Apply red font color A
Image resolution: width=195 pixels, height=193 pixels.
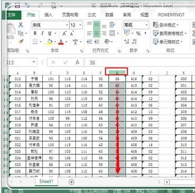(61, 42)
